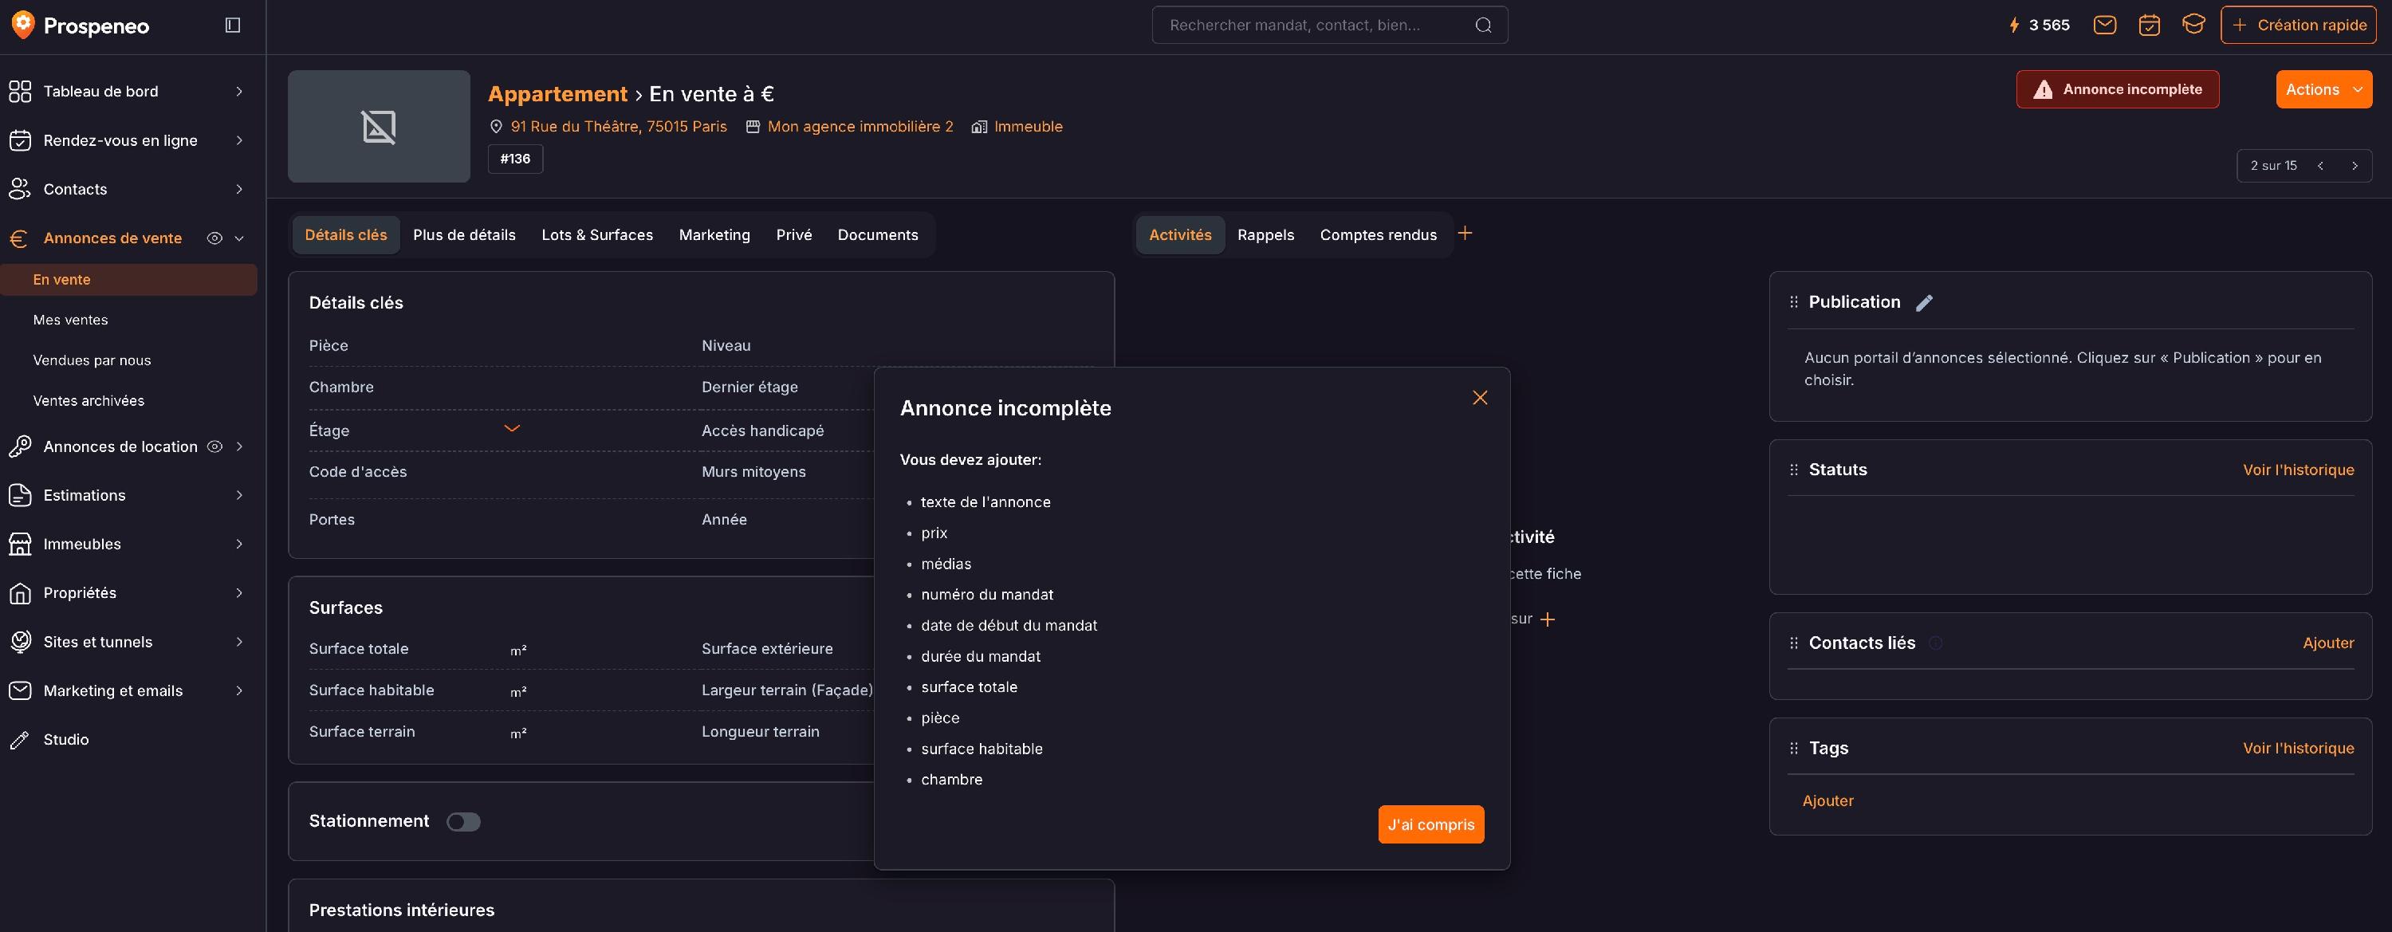This screenshot has width=2392, height=932.
Task: Go to next listing arrow
Action: [x=2354, y=166]
